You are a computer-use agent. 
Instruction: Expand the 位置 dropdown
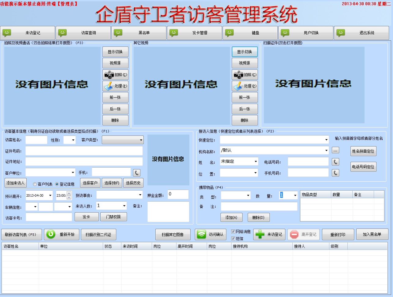256,173
